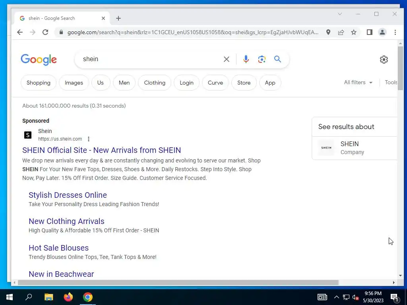This screenshot has width=407, height=305.
Task: Start voice search with the microphone
Action: pos(246,59)
